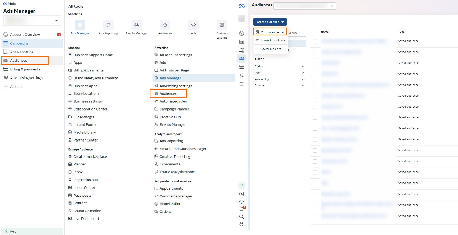Click the Meta logo in the narrow rail
The image size is (458, 235).
pyautogui.click(x=241, y=6)
